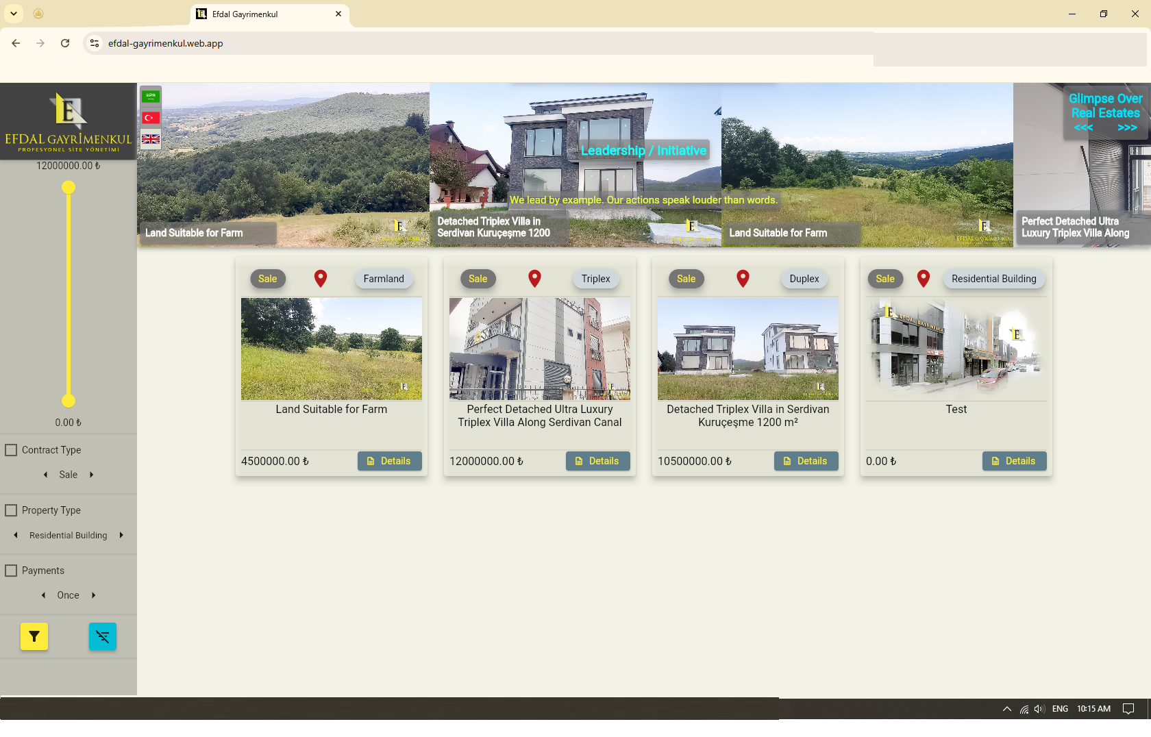Select Sale tag on Farmland card

[268, 279]
